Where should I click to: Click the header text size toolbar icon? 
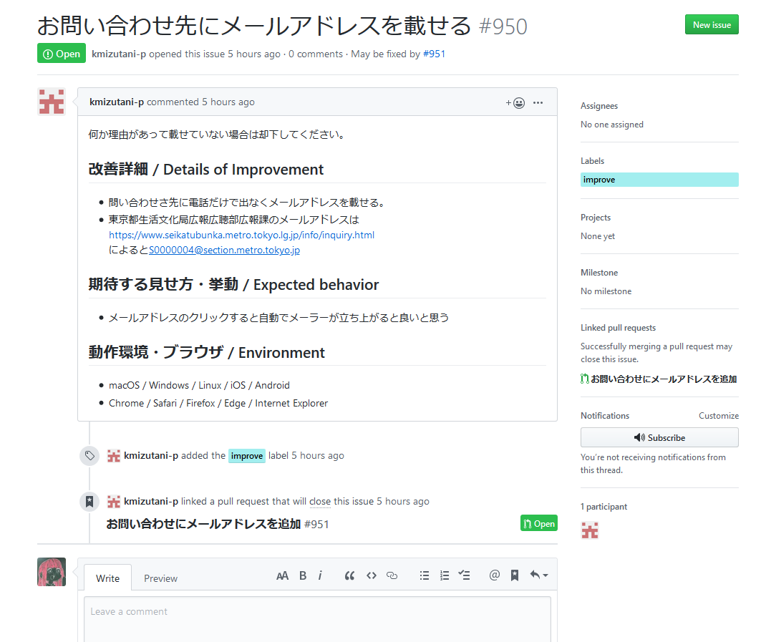coord(282,575)
